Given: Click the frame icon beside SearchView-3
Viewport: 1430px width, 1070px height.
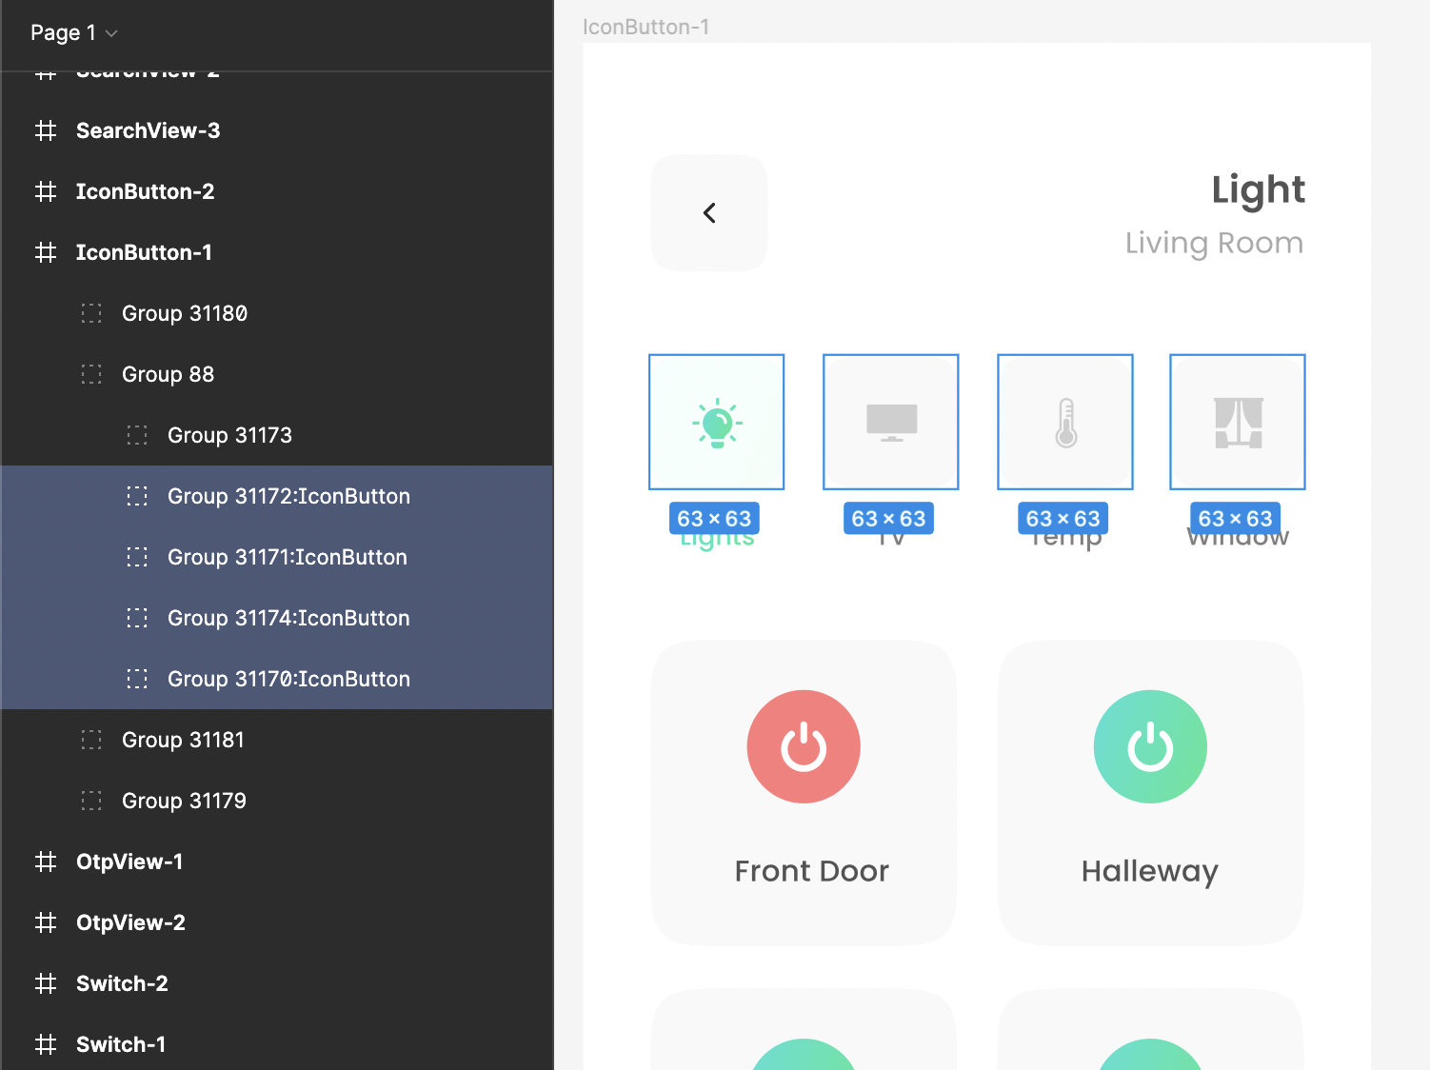Looking at the screenshot, I should [46, 130].
